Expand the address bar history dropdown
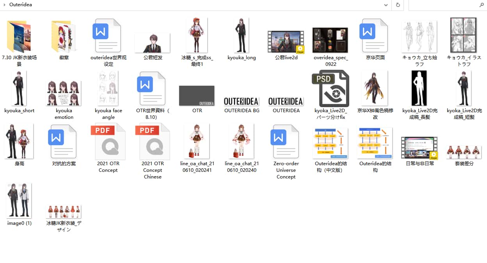 [386, 5]
